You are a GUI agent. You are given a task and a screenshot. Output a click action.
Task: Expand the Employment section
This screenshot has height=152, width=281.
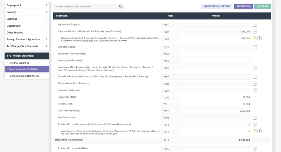click(27, 5)
